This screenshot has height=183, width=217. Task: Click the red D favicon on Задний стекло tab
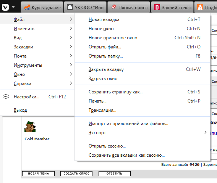[157, 7]
